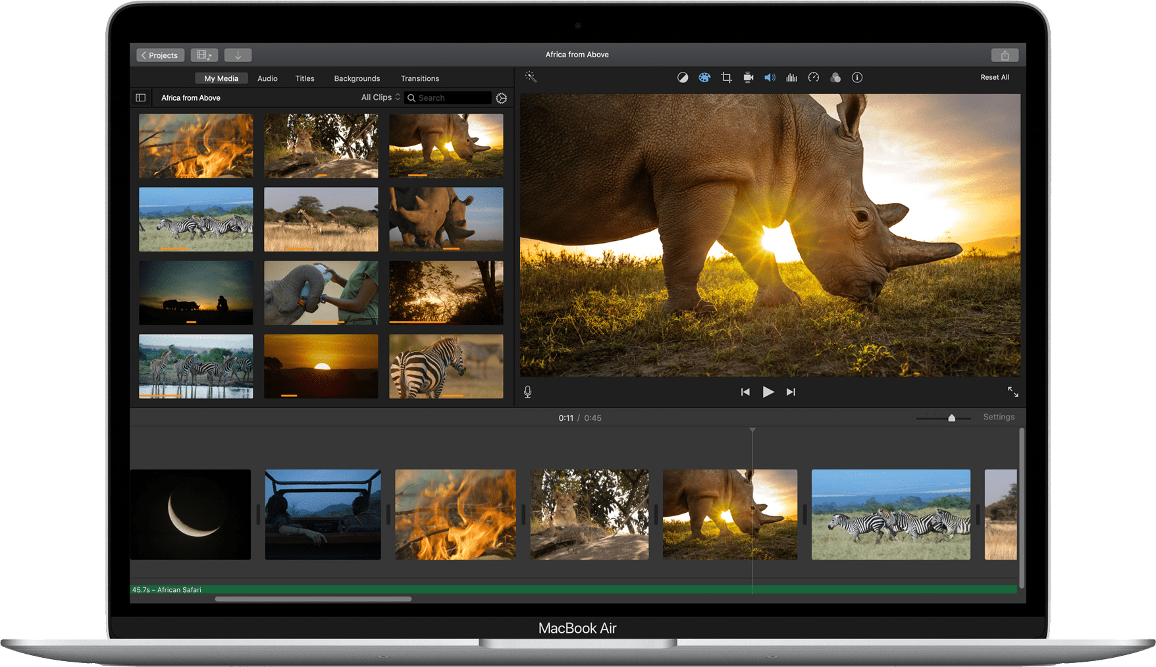Switch to the Backgrounds tab
1156x667 pixels.
pos(357,78)
